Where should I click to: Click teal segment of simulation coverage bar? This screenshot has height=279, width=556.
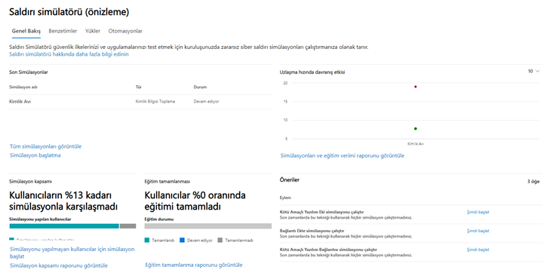(x=64, y=226)
